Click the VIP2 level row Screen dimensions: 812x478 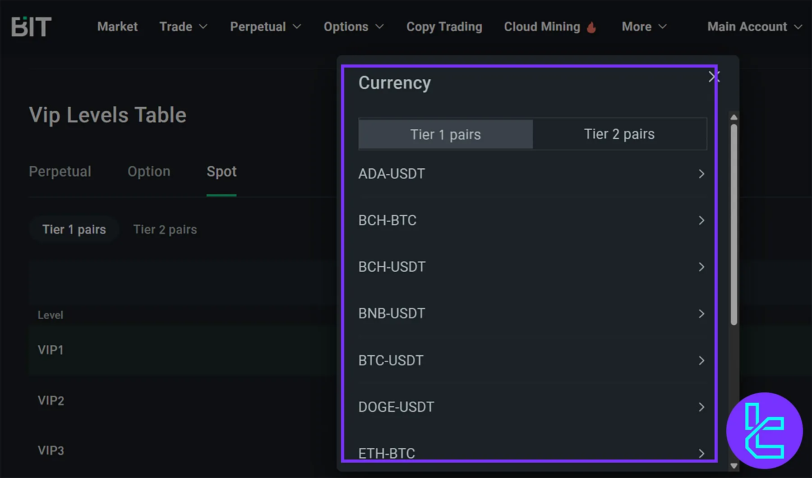point(182,401)
